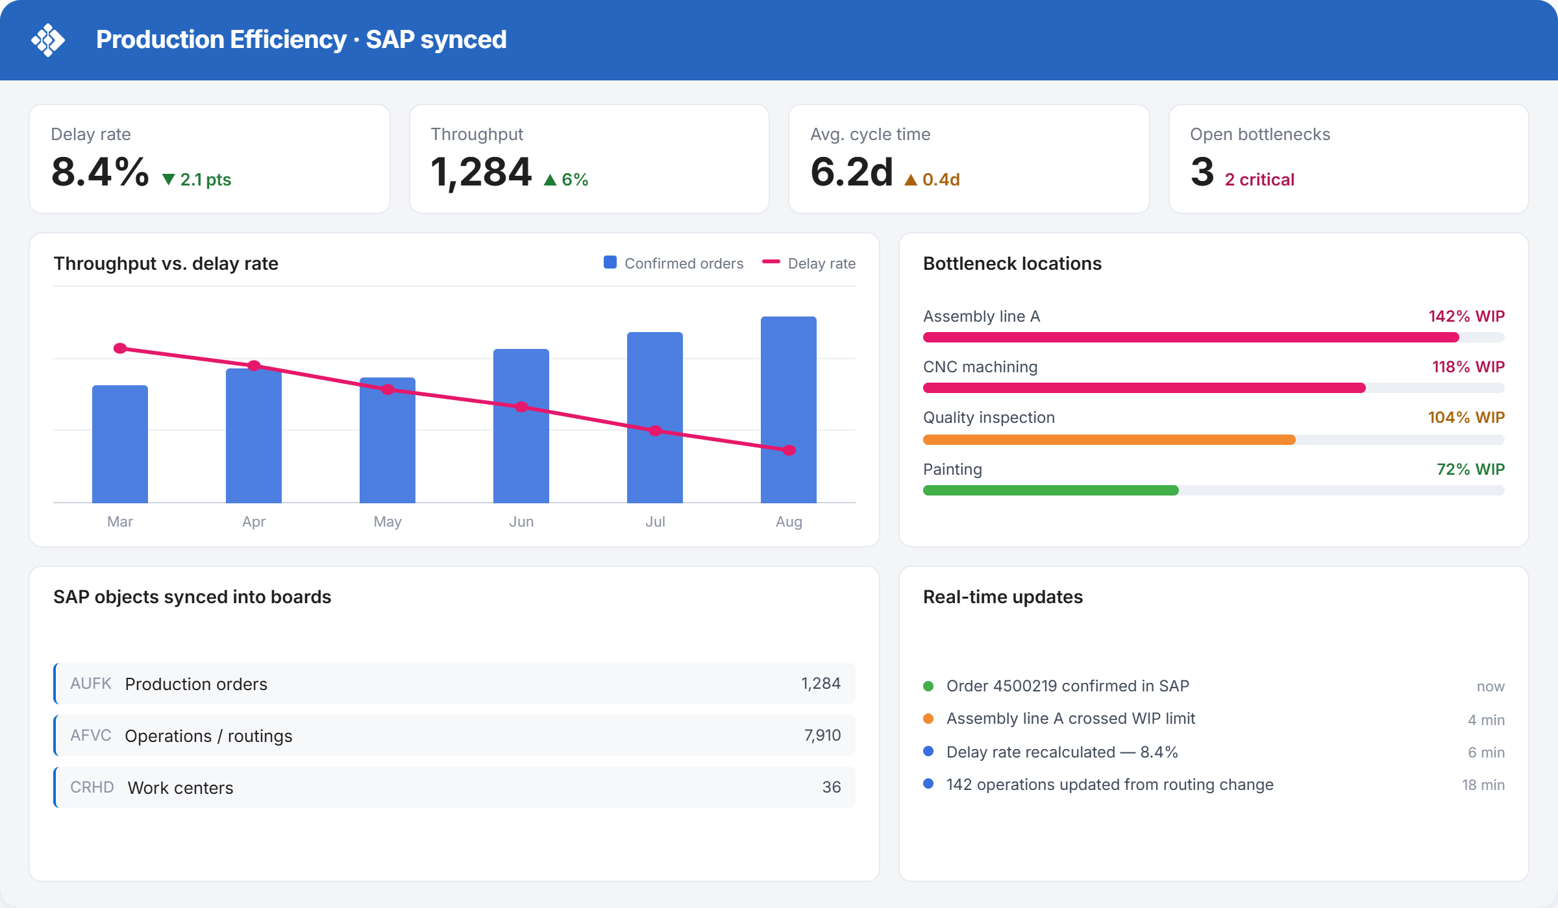The image size is (1558, 908).
Task: Click the Confirmed orders legend blue swatch
Action: [x=610, y=262]
